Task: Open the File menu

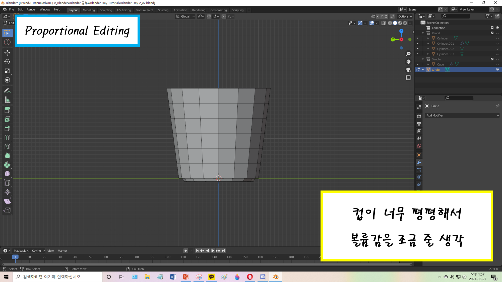Action: point(12,10)
